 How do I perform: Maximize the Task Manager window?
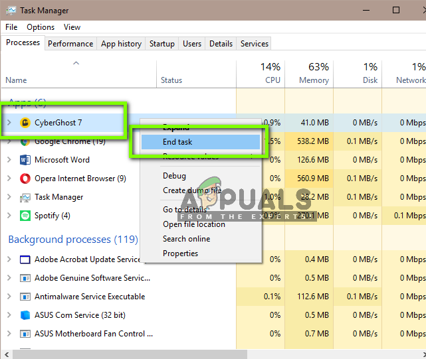click(x=396, y=11)
